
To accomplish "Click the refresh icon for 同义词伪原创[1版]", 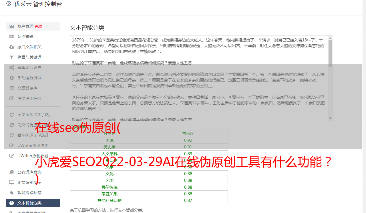I will [12, 115].
